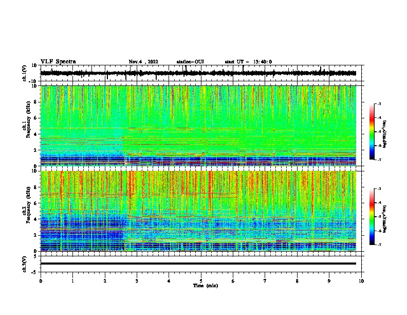Click the 'ch.1(V)' waveform axis label
Screen dimensions: 407x315
(x=25, y=73)
